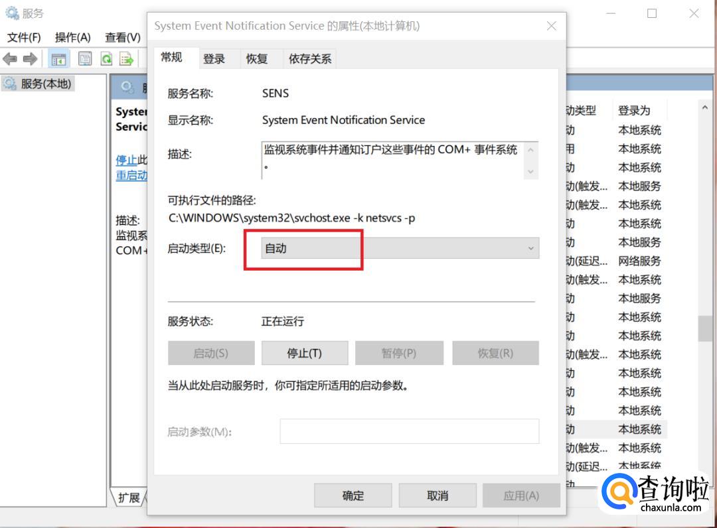The height and width of the screenshot is (528, 717).
Task: Switch to the 恢复 tab
Action: [256, 58]
